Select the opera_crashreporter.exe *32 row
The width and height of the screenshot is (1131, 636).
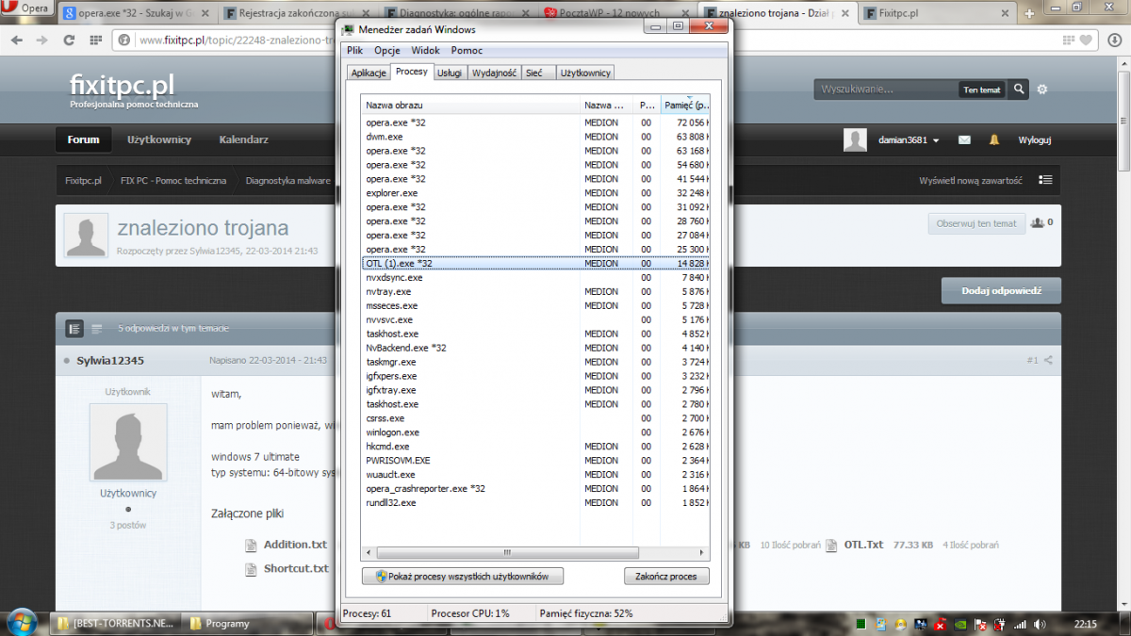coord(535,488)
